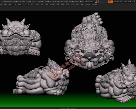Open the 渲染 (Render) menu
The image size is (136, 109).
(58, 4)
